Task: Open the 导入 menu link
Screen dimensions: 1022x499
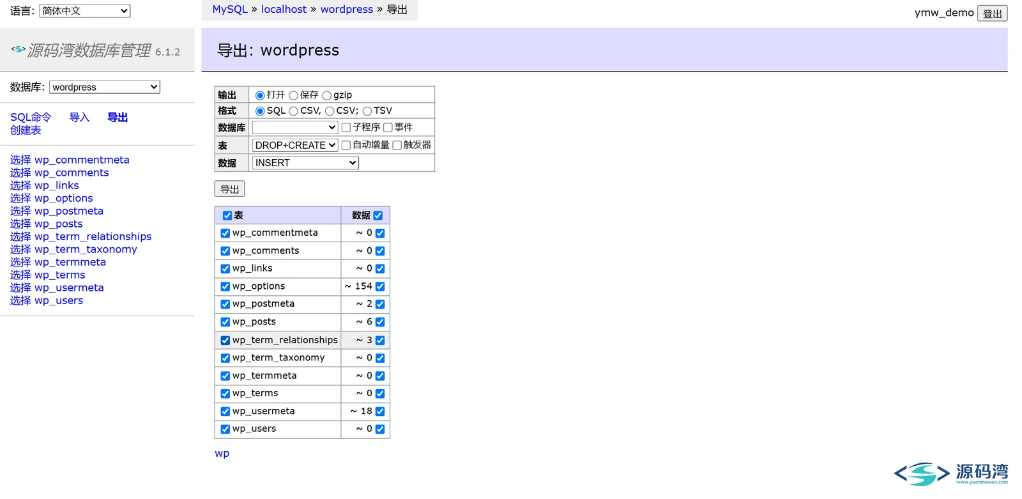Action: pyautogui.click(x=79, y=117)
